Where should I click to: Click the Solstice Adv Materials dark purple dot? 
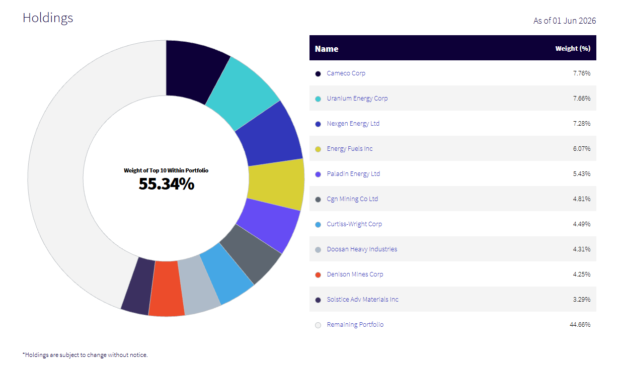318,300
